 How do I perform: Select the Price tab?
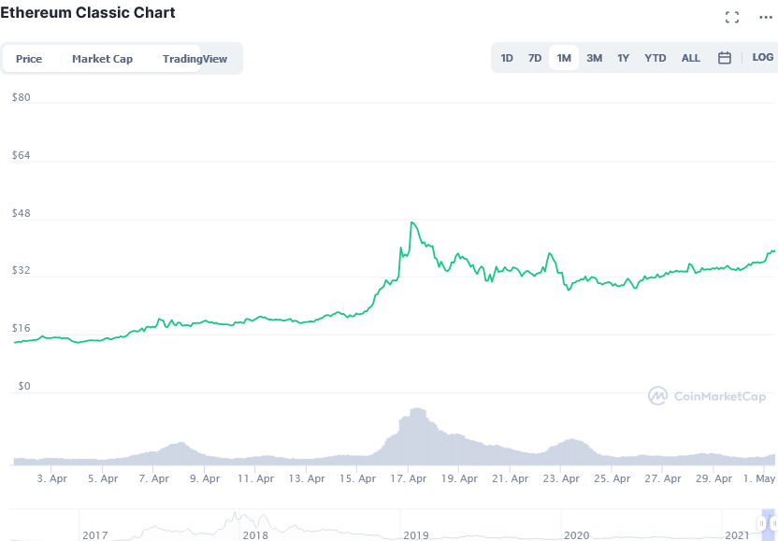tap(29, 59)
